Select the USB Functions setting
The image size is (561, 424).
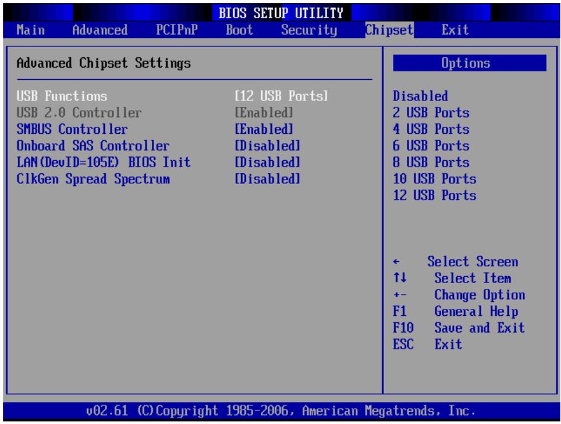pos(62,96)
